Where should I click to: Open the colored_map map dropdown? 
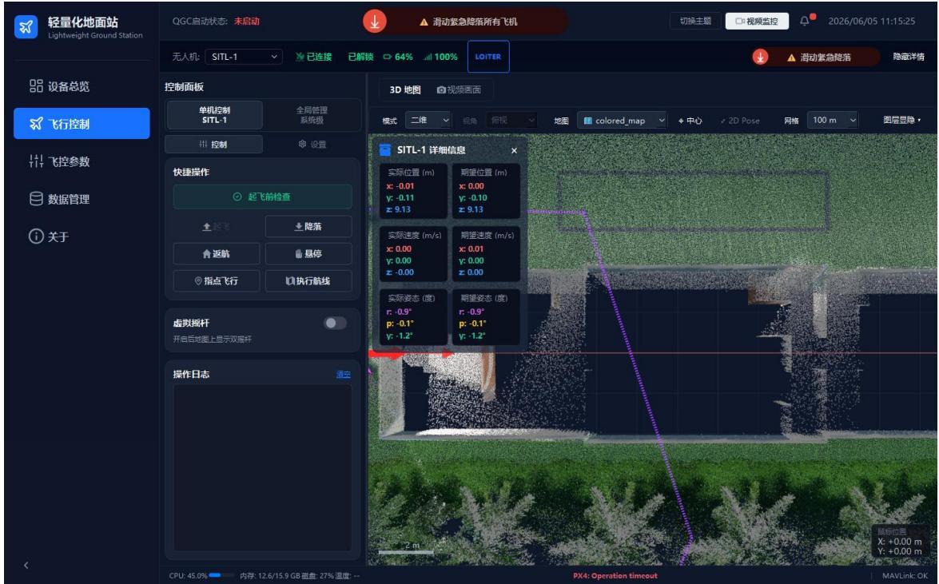pos(622,121)
